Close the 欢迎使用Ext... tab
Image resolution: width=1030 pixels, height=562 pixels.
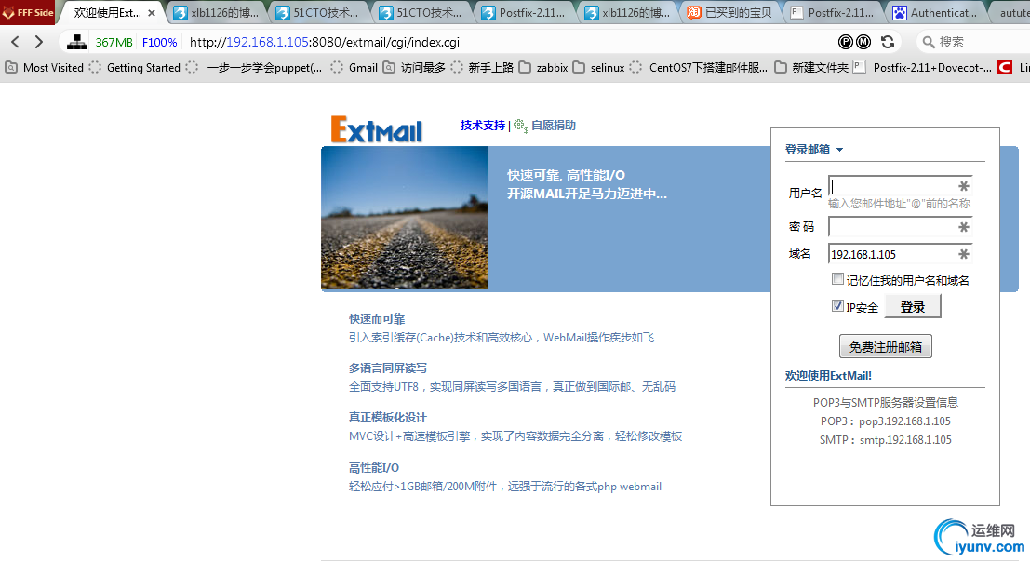tap(152, 13)
